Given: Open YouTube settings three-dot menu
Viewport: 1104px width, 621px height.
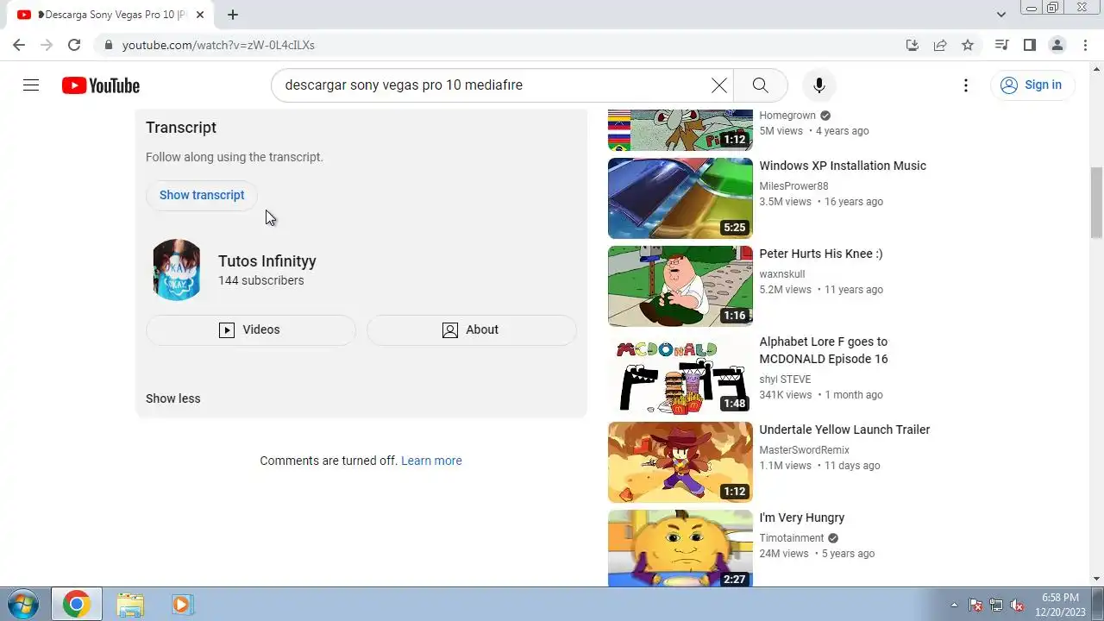Looking at the screenshot, I should (x=966, y=85).
